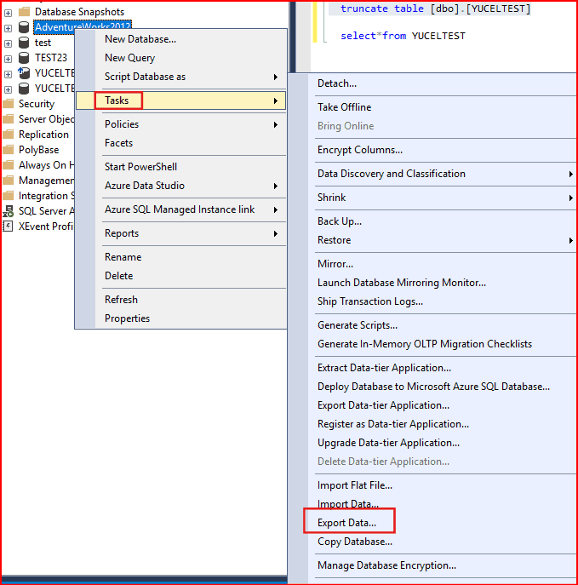Open the Reports submenu
Viewport: 578px width, 585px height.
(x=122, y=233)
